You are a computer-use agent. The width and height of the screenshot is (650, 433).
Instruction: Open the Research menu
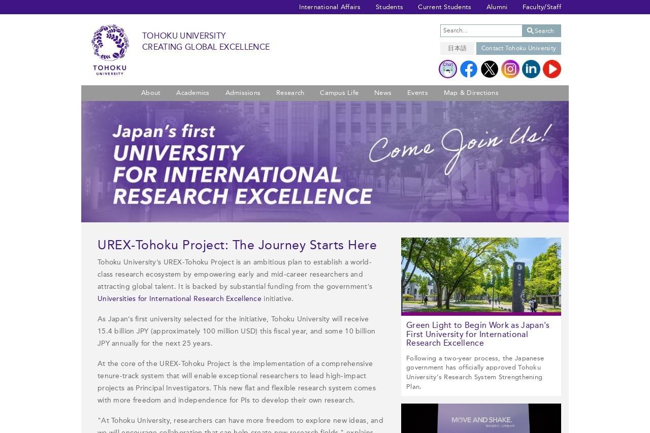(x=290, y=93)
